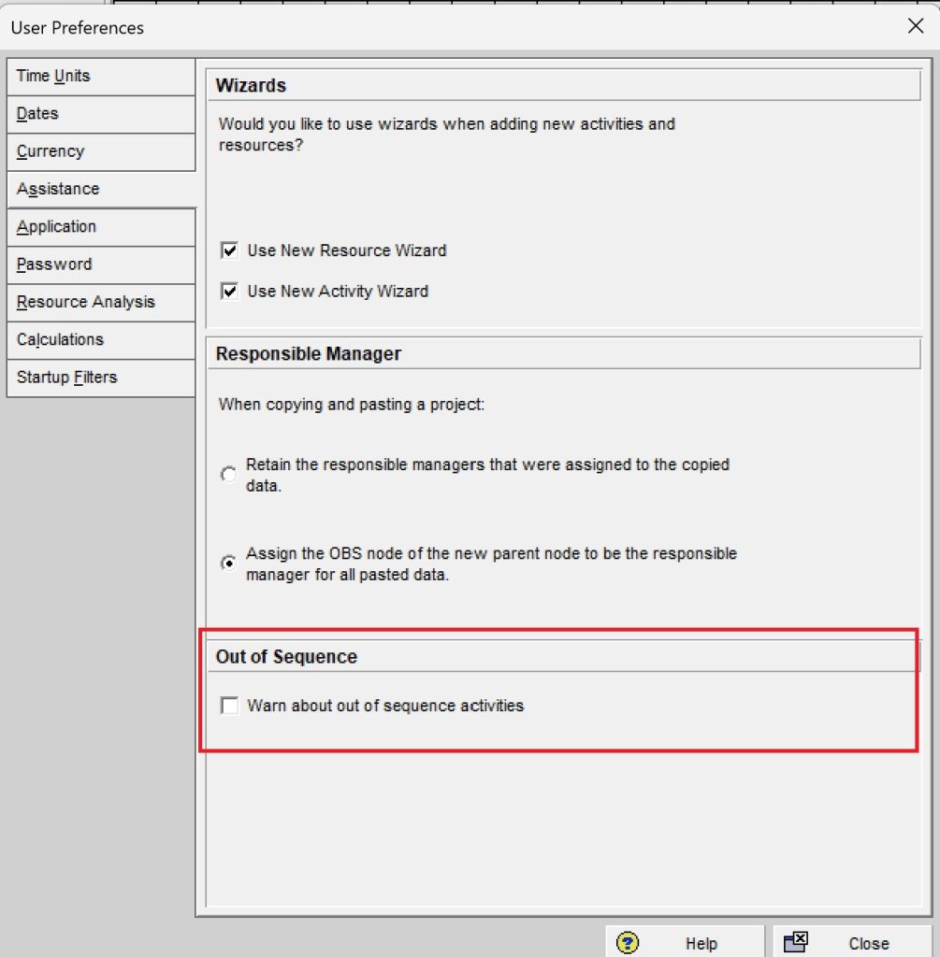Click the User Preferences title text
This screenshot has height=957, width=940.
[78, 28]
